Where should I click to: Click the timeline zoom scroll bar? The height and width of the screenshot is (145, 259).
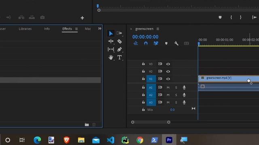[x=151, y=122]
